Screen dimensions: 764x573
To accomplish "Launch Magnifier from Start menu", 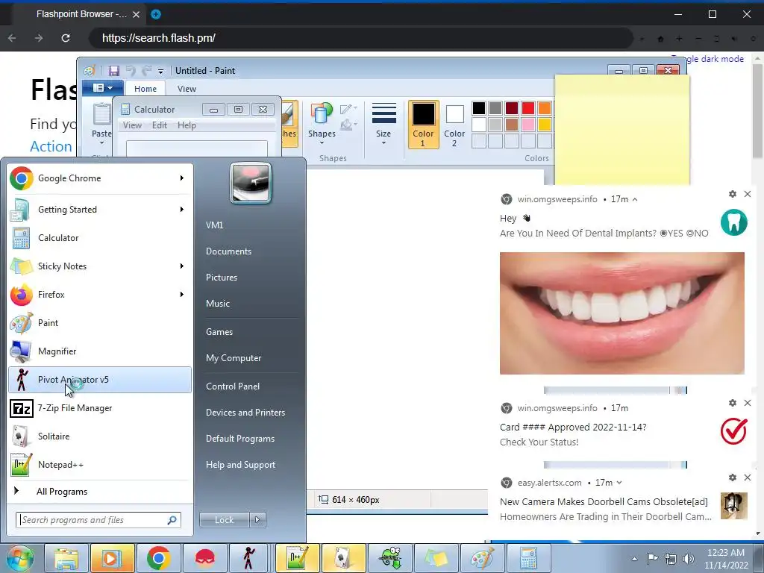I will pos(100,351).
